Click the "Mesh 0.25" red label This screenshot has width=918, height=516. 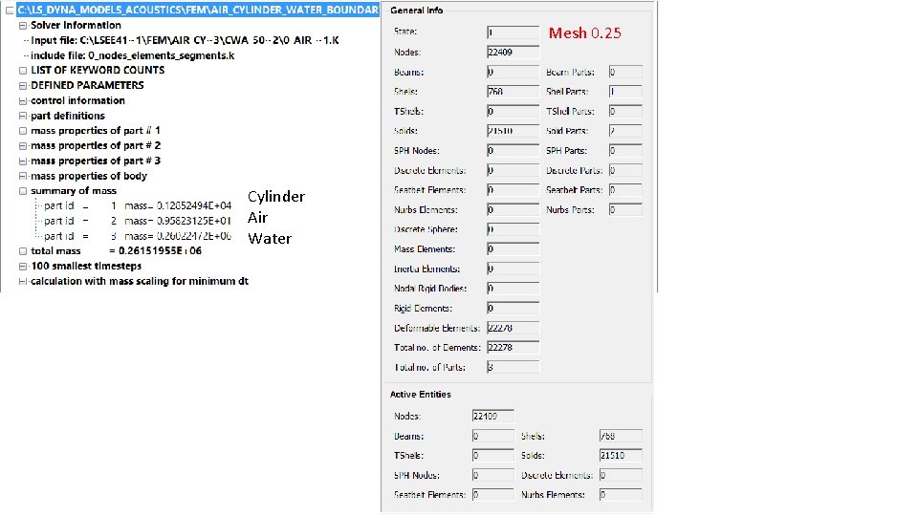(x=585, y=33)
